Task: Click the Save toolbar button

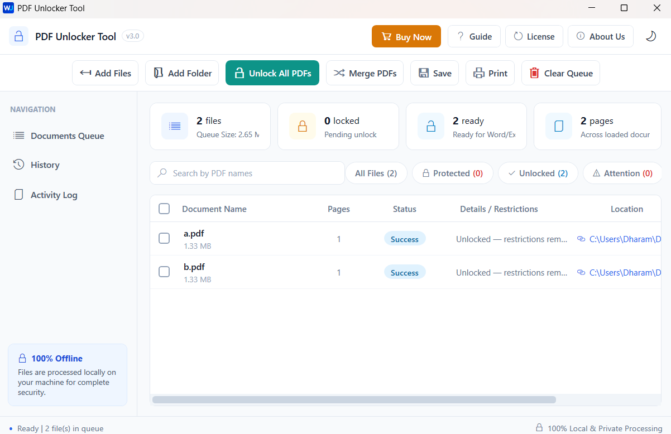Action: (435, 73)
